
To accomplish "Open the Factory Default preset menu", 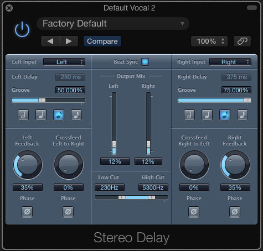I will point(113,24).
